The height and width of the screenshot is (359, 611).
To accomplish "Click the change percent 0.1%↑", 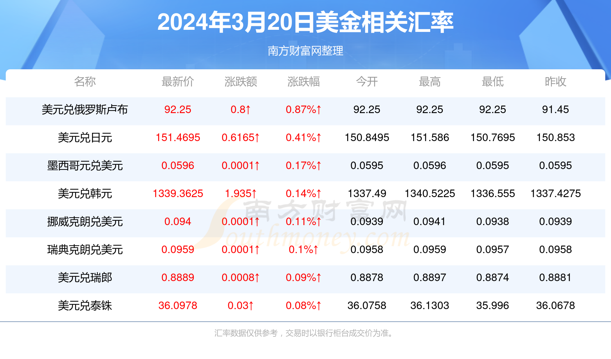I will point(303,250).
